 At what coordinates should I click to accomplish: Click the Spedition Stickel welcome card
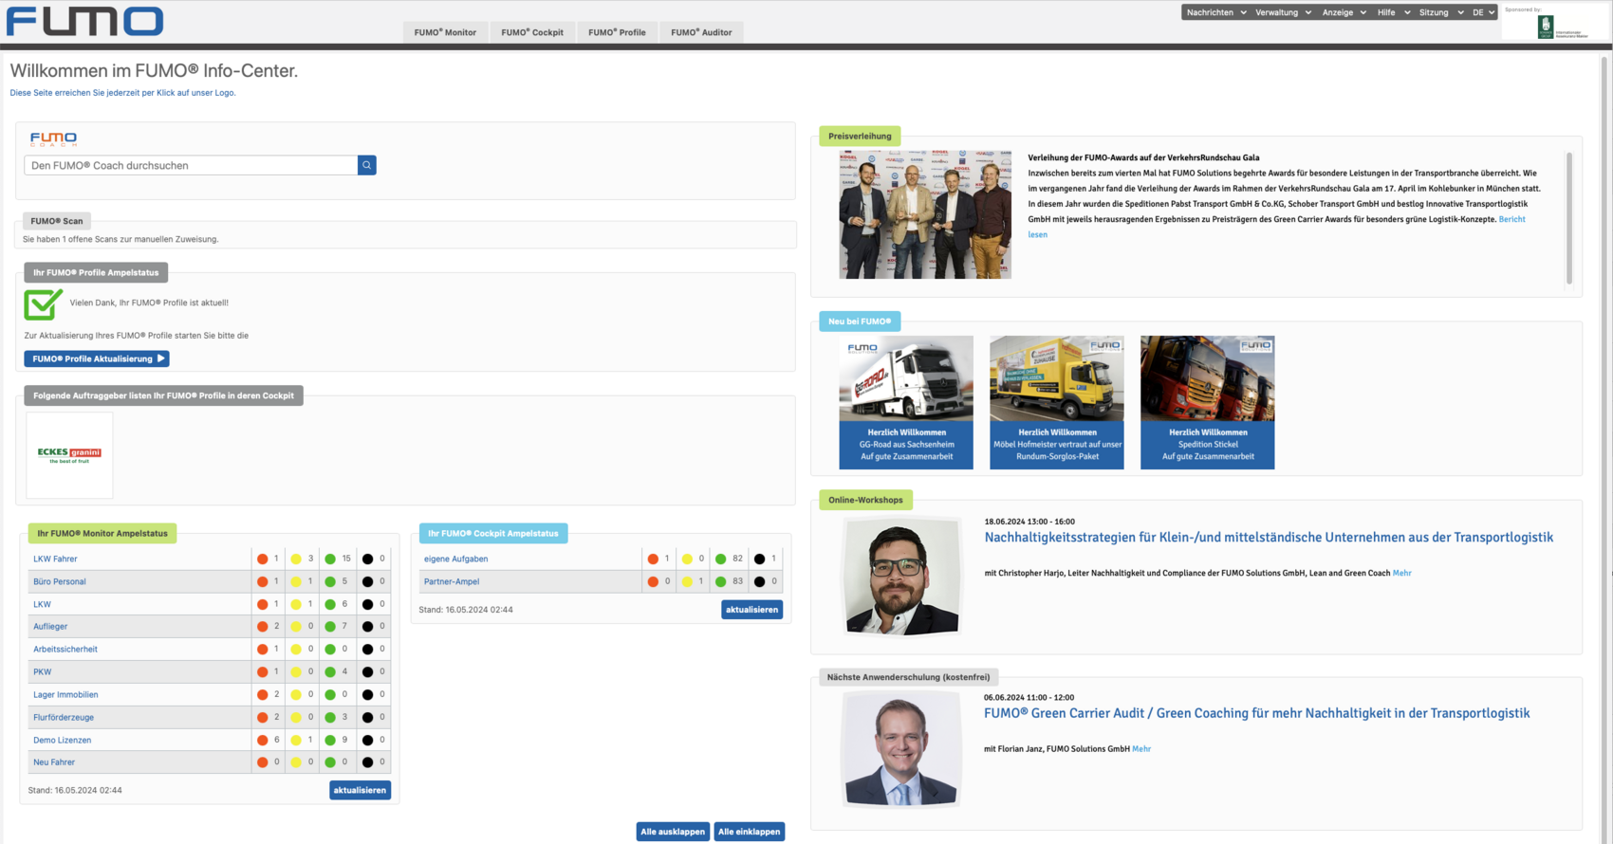coord(1208,402)
